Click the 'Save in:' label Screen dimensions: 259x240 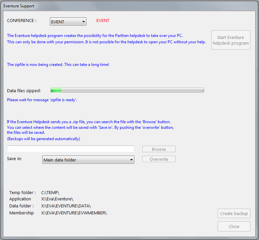click(14, 159)
